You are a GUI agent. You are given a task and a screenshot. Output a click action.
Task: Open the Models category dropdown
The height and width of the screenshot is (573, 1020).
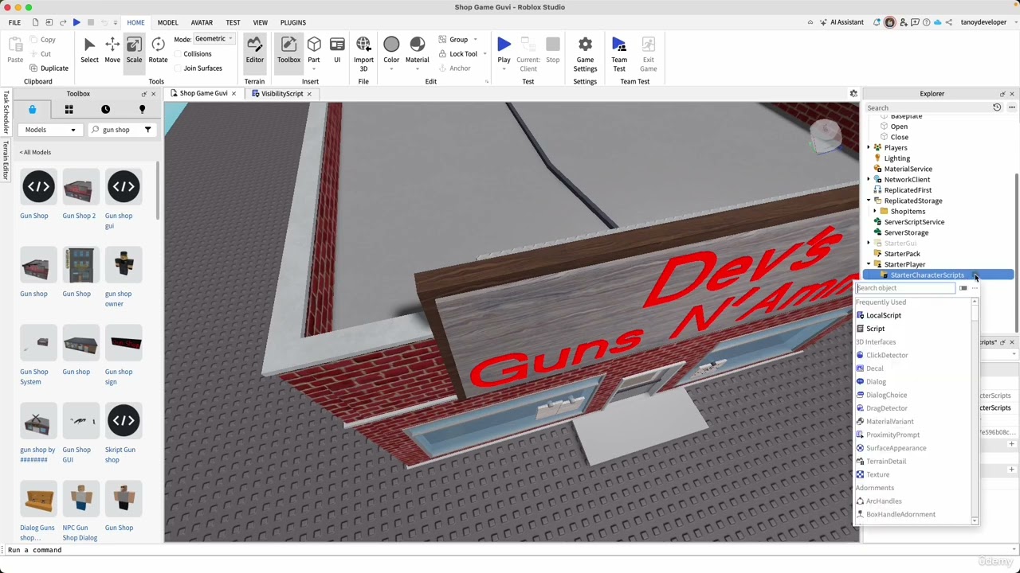50,130
